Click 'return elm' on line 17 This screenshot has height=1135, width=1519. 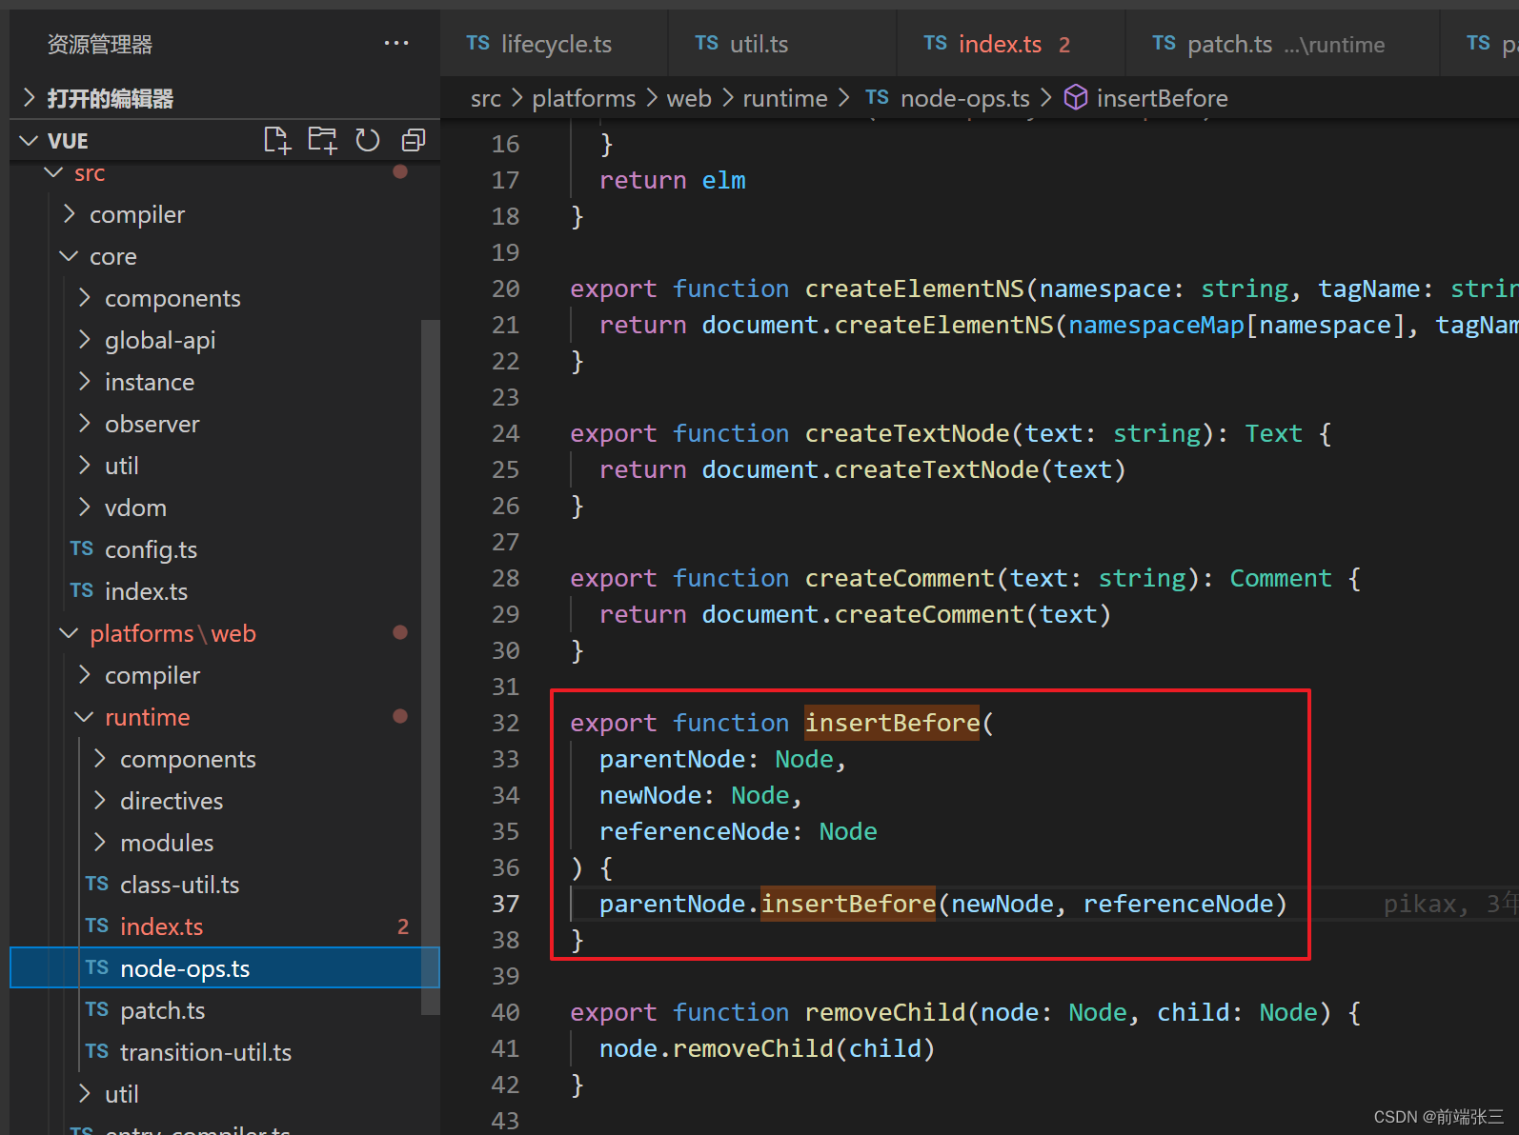tap(672, 180)
